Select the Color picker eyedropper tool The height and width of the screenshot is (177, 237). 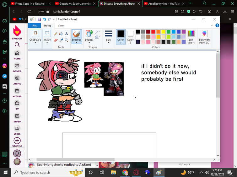coord(61,40)
